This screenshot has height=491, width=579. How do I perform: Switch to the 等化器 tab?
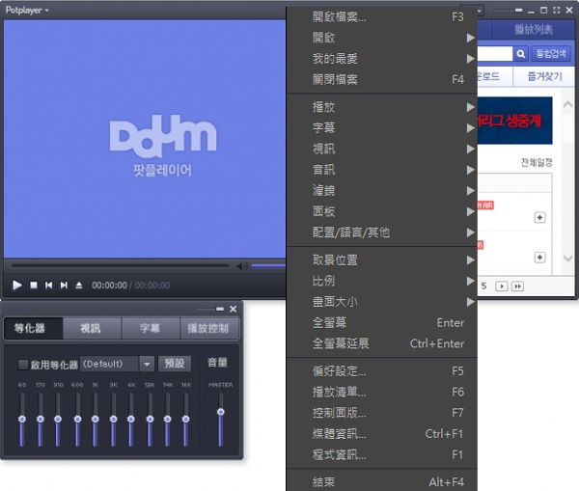point(33,328)
